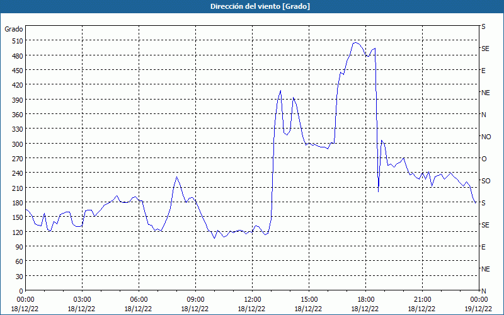Click the 120 degree axis label

coord(18,232)
